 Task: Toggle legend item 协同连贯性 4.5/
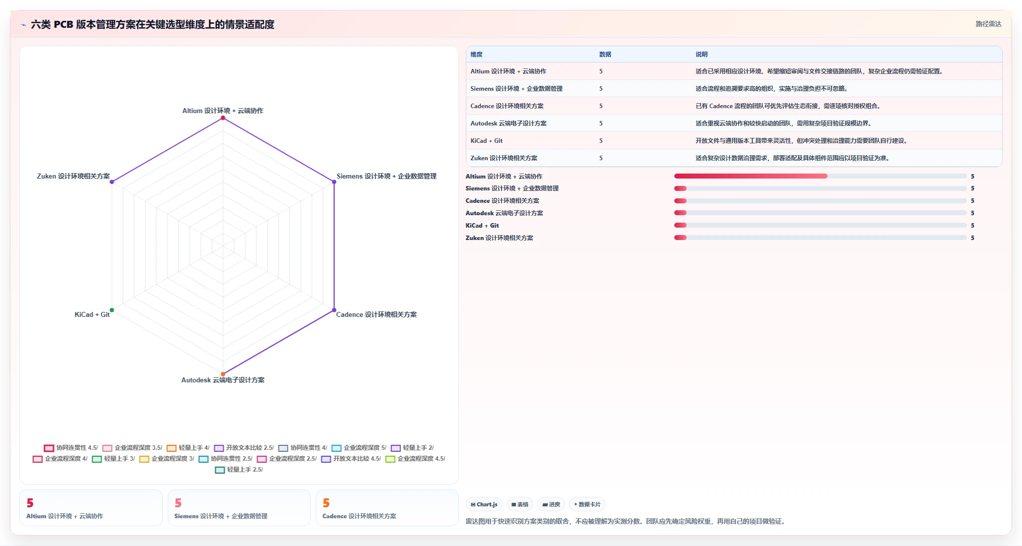(71, 448)
